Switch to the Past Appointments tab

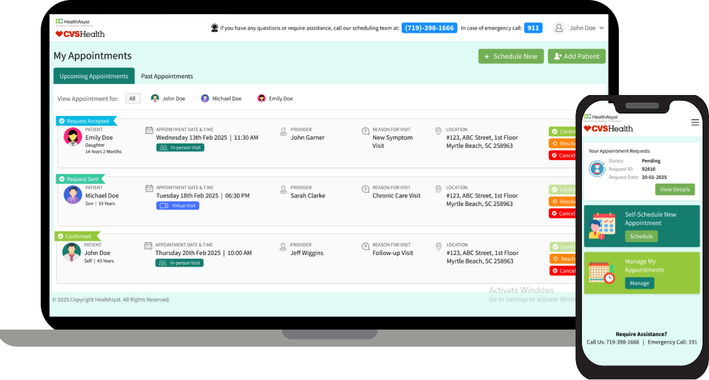click(x=167, y=77)
